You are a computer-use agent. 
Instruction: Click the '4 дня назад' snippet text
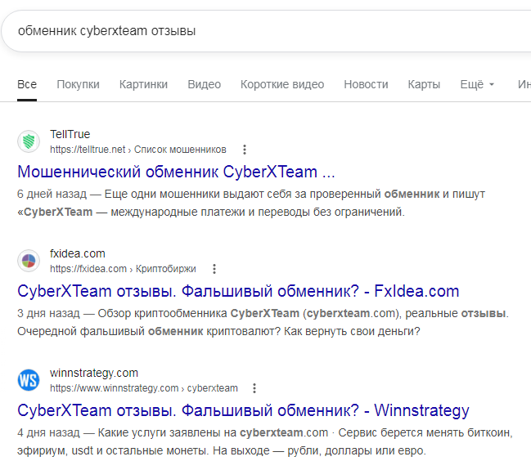[48, 433]
